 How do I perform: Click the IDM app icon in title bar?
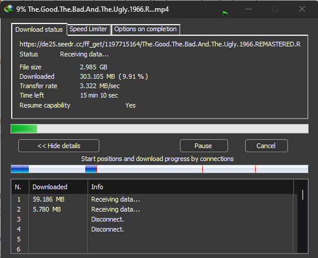pyautogui.click(x=8, y=9)
